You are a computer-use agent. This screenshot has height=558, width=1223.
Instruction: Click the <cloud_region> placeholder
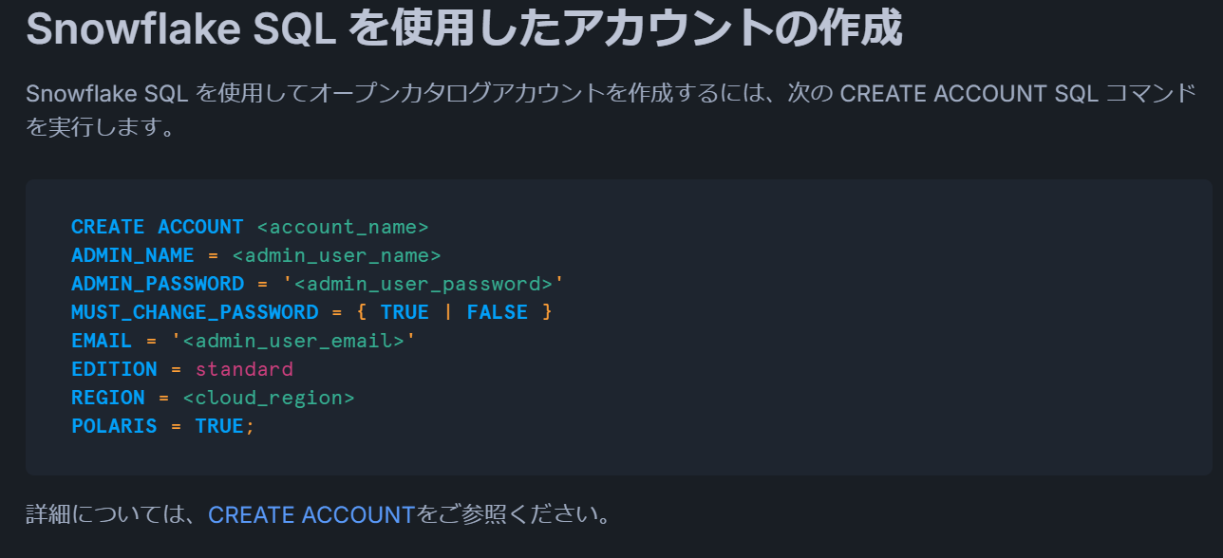(x=269, y=398)
